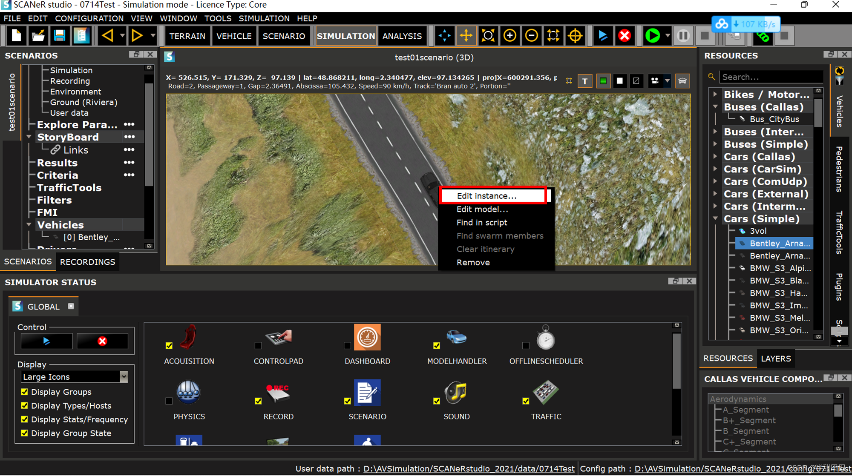This screenshot has height=476, width=852.
Task: Open the TERRAIN mode button
Action: coord(187,36)
